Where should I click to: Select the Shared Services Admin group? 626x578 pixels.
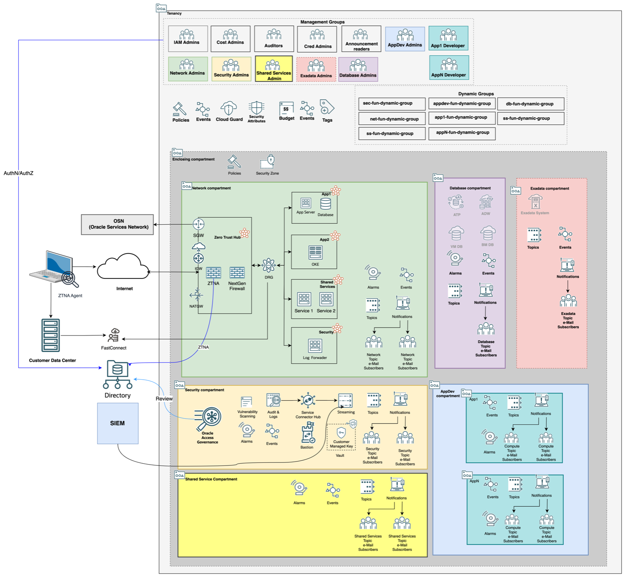pyautogui.click(x=273, y=69)
